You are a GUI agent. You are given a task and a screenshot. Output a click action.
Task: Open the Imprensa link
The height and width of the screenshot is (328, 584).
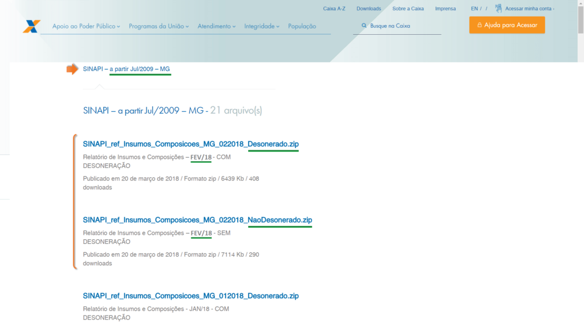coord(445,9)
